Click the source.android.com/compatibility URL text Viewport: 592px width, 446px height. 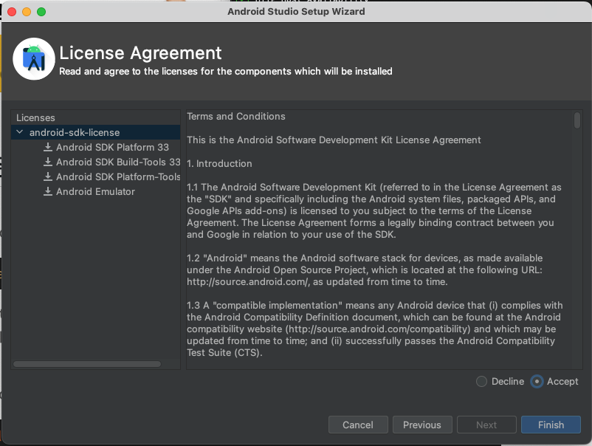[378, 329]
